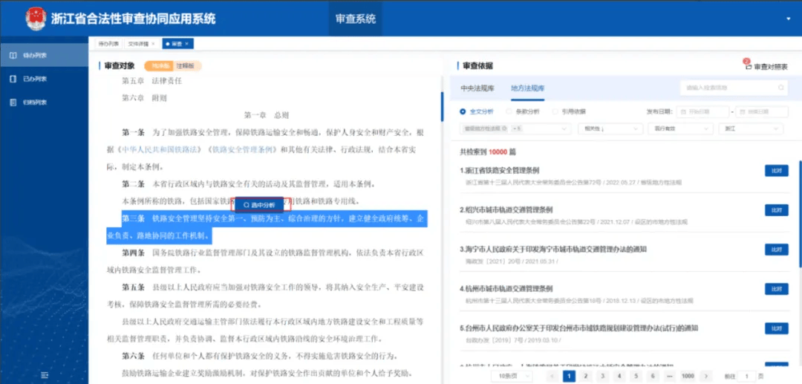Screen dimensions: 802x384
Task: Click the 归档列表 document icon in sidebar
Action: click(13, 102)
